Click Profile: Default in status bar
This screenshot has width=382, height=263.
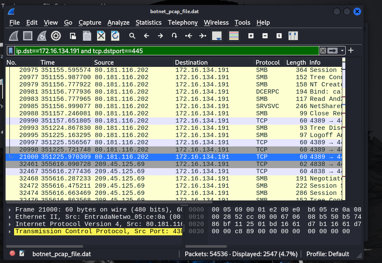point(327,254)
